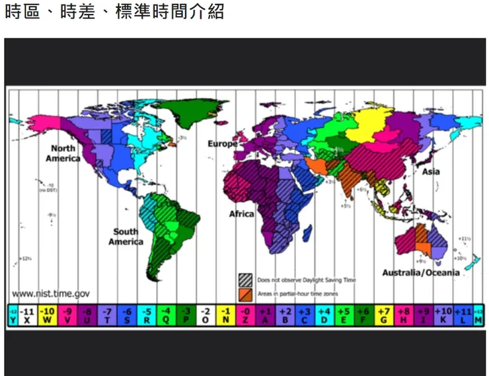
Task: Select the +11 L blue zone cell
Action: (x=463, y=315)
